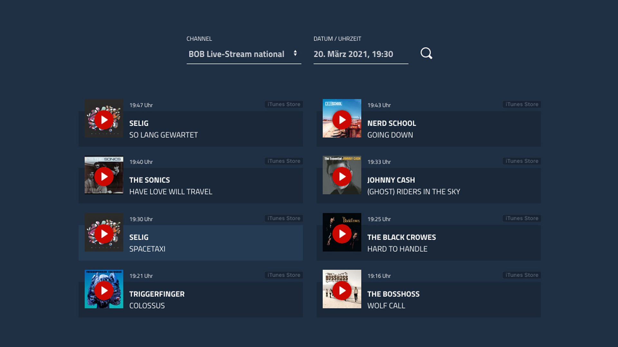Click the HAVE LOVE WILL TRAVEL title
This screenshot has width=618, height=347.
pyautogui.click(x=171, y=192)
